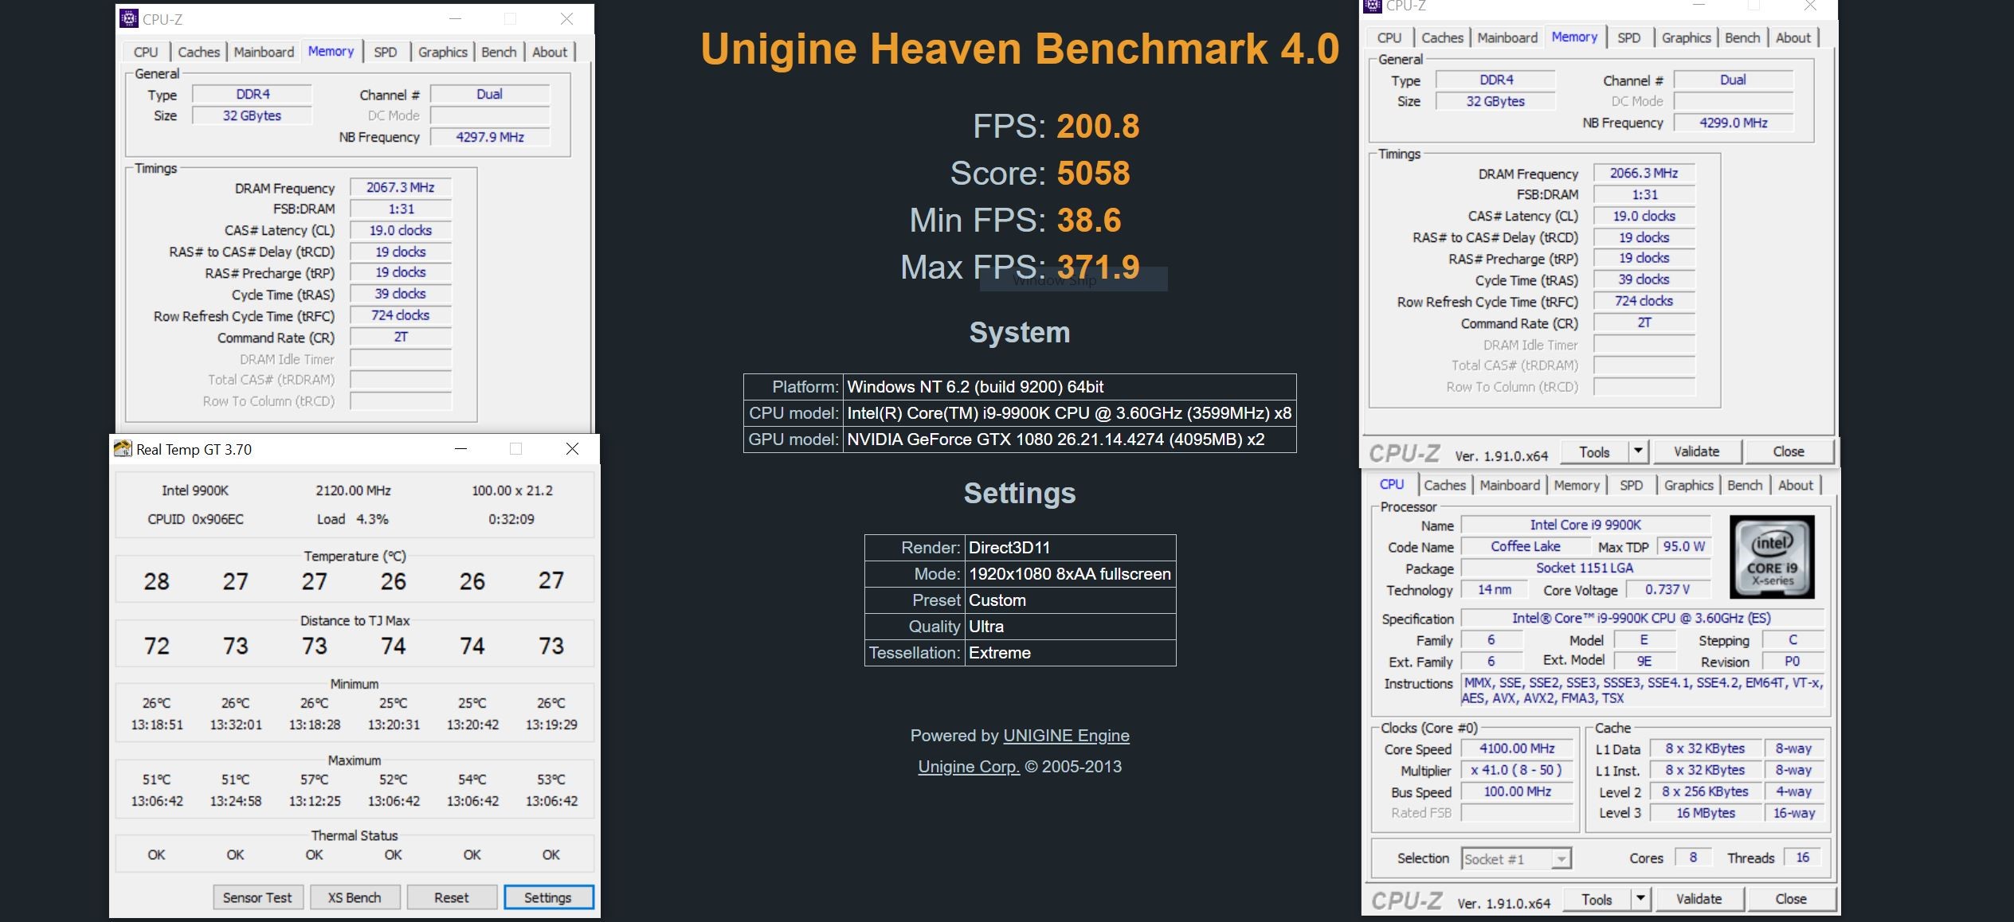Image resolution: width=2014 pixels, height=922 pixels.
Task: Close the Real Temp GT window
Action: (x=572, y=449)
